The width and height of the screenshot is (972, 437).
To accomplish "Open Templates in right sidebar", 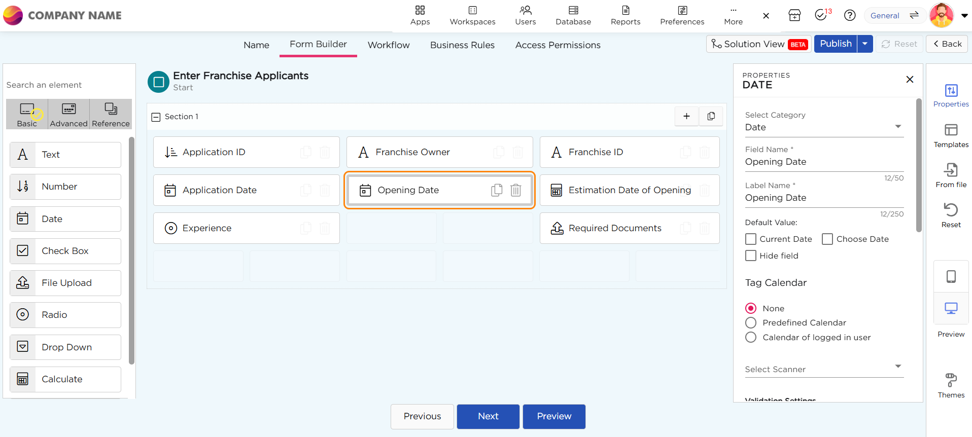I will click(x=951, y=135).
